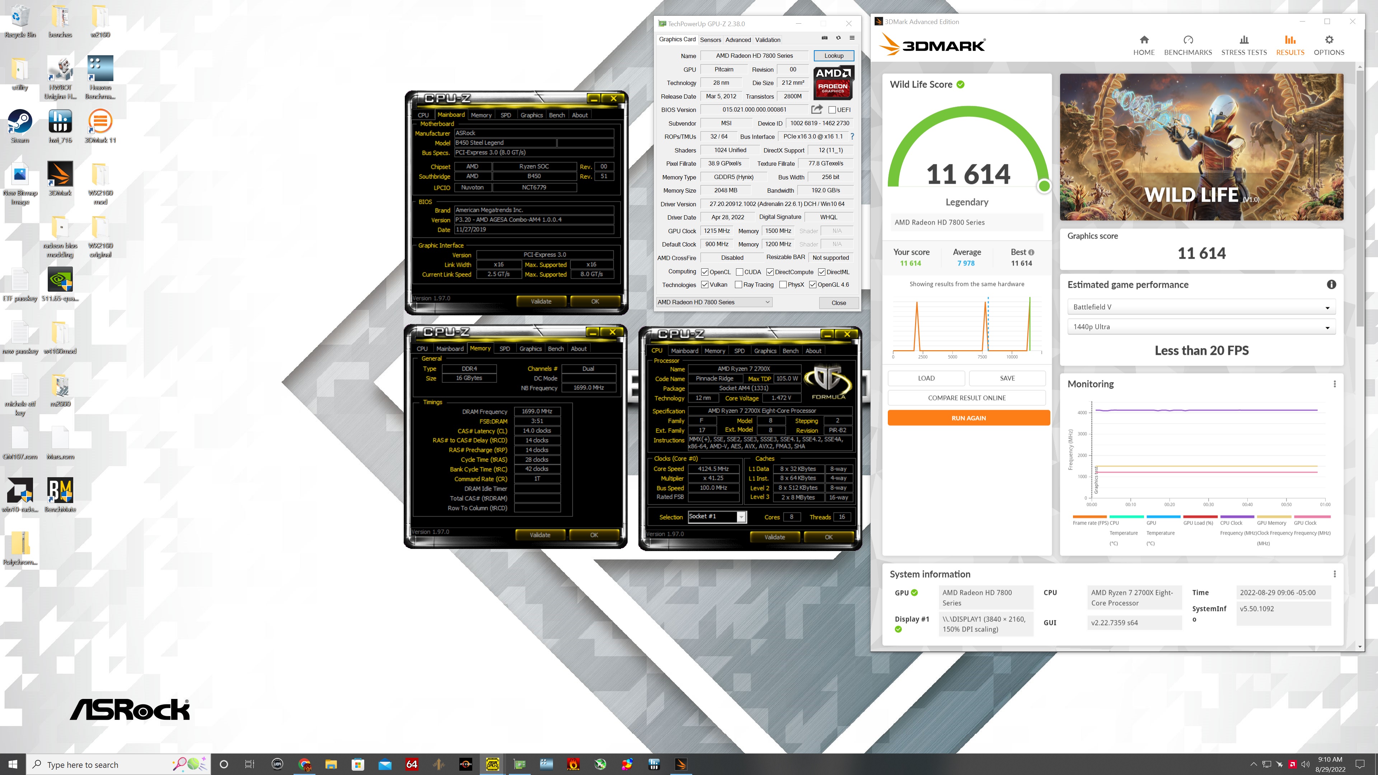Click Wild Life benchmark thumbnail image
Image resolution: width=1378 pixels, height=775 pixels.
(1201, 147)
